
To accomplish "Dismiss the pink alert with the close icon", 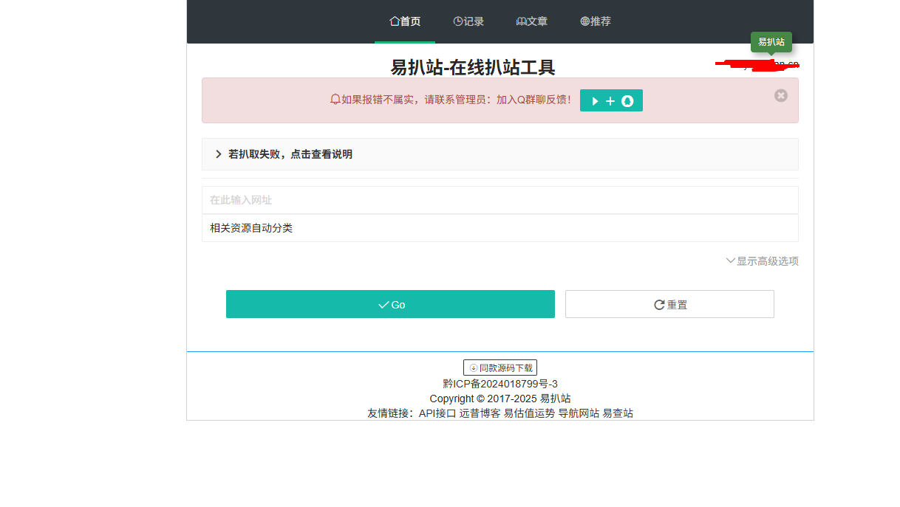I will coord(781,95).
